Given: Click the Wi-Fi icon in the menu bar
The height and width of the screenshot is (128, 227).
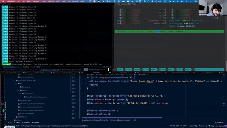Looking at the screenshot, I should point(187,1).
